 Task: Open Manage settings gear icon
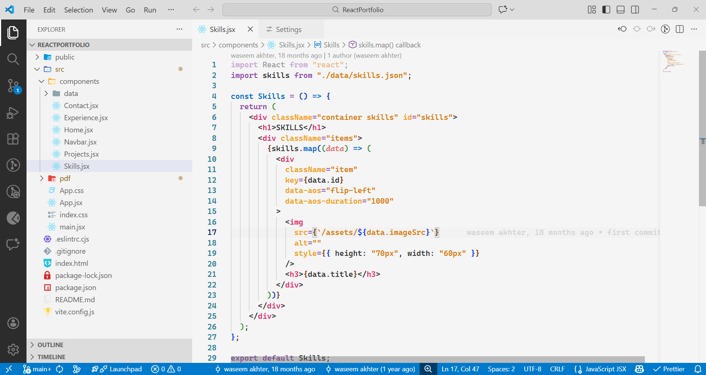click(x=13, y=349)
